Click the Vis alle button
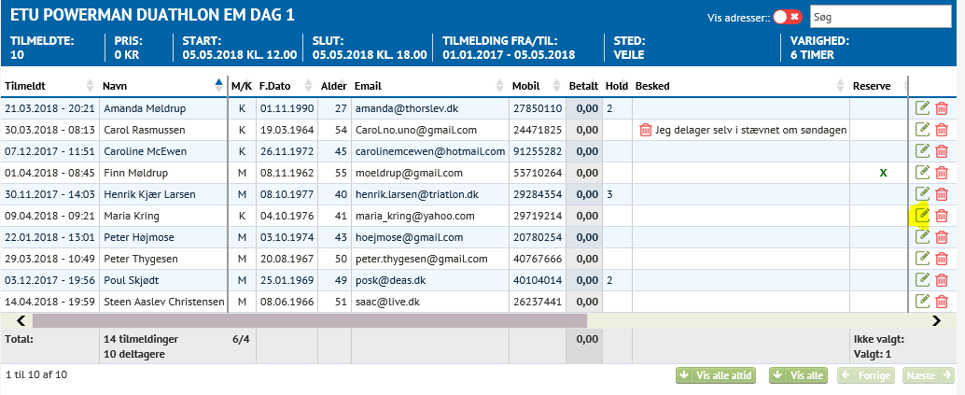This screenshot has width=965, height=395. point(799,375)
